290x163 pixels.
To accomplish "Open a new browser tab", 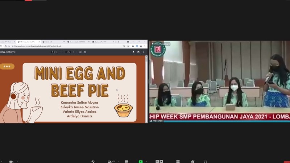I will [x=118, y=42].
